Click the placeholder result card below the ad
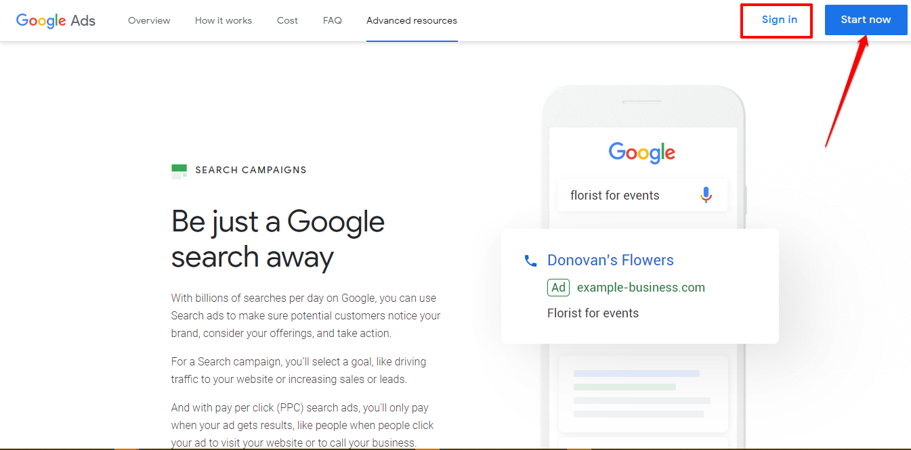This screenshot has width=911, height=450. [x=641, y=393]
